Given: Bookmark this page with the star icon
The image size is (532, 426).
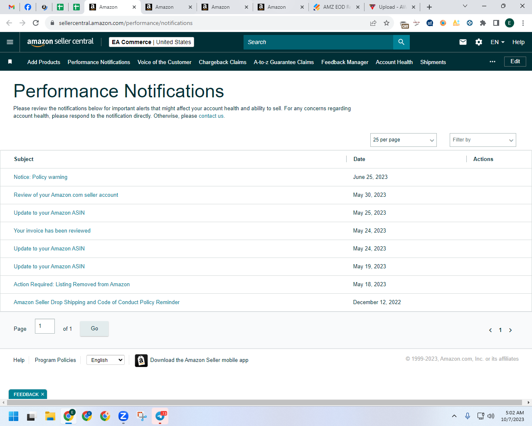Looking at the screenshot, I should [387, 23].
